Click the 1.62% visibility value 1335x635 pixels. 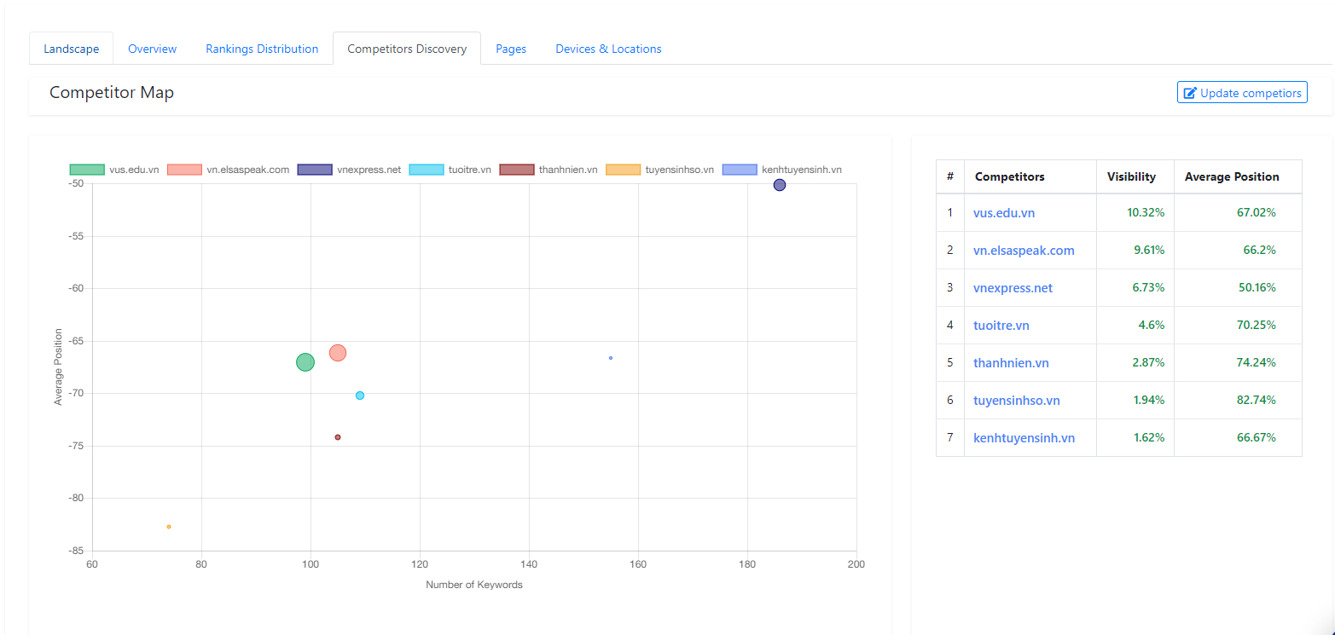tap(1148, 438)
